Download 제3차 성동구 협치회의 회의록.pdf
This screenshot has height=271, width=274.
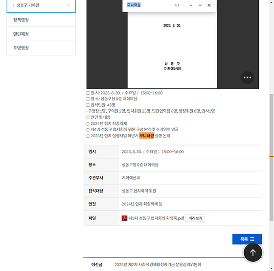pyautogui.click(x=156, y=218)
